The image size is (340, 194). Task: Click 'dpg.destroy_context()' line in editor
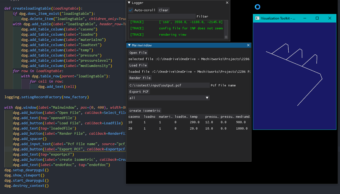pos(26,185)
